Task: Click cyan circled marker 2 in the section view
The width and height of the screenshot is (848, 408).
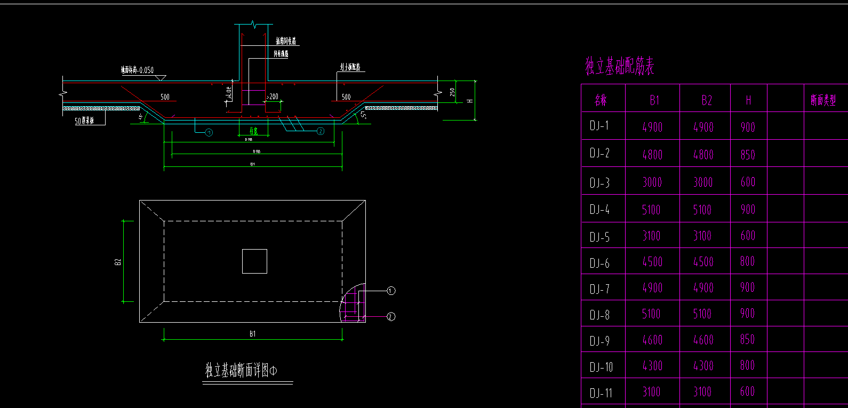Action: [x=321, y=131]
